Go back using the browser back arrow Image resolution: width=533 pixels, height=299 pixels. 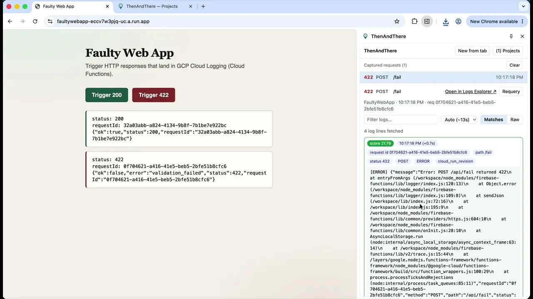pos(10,21)
